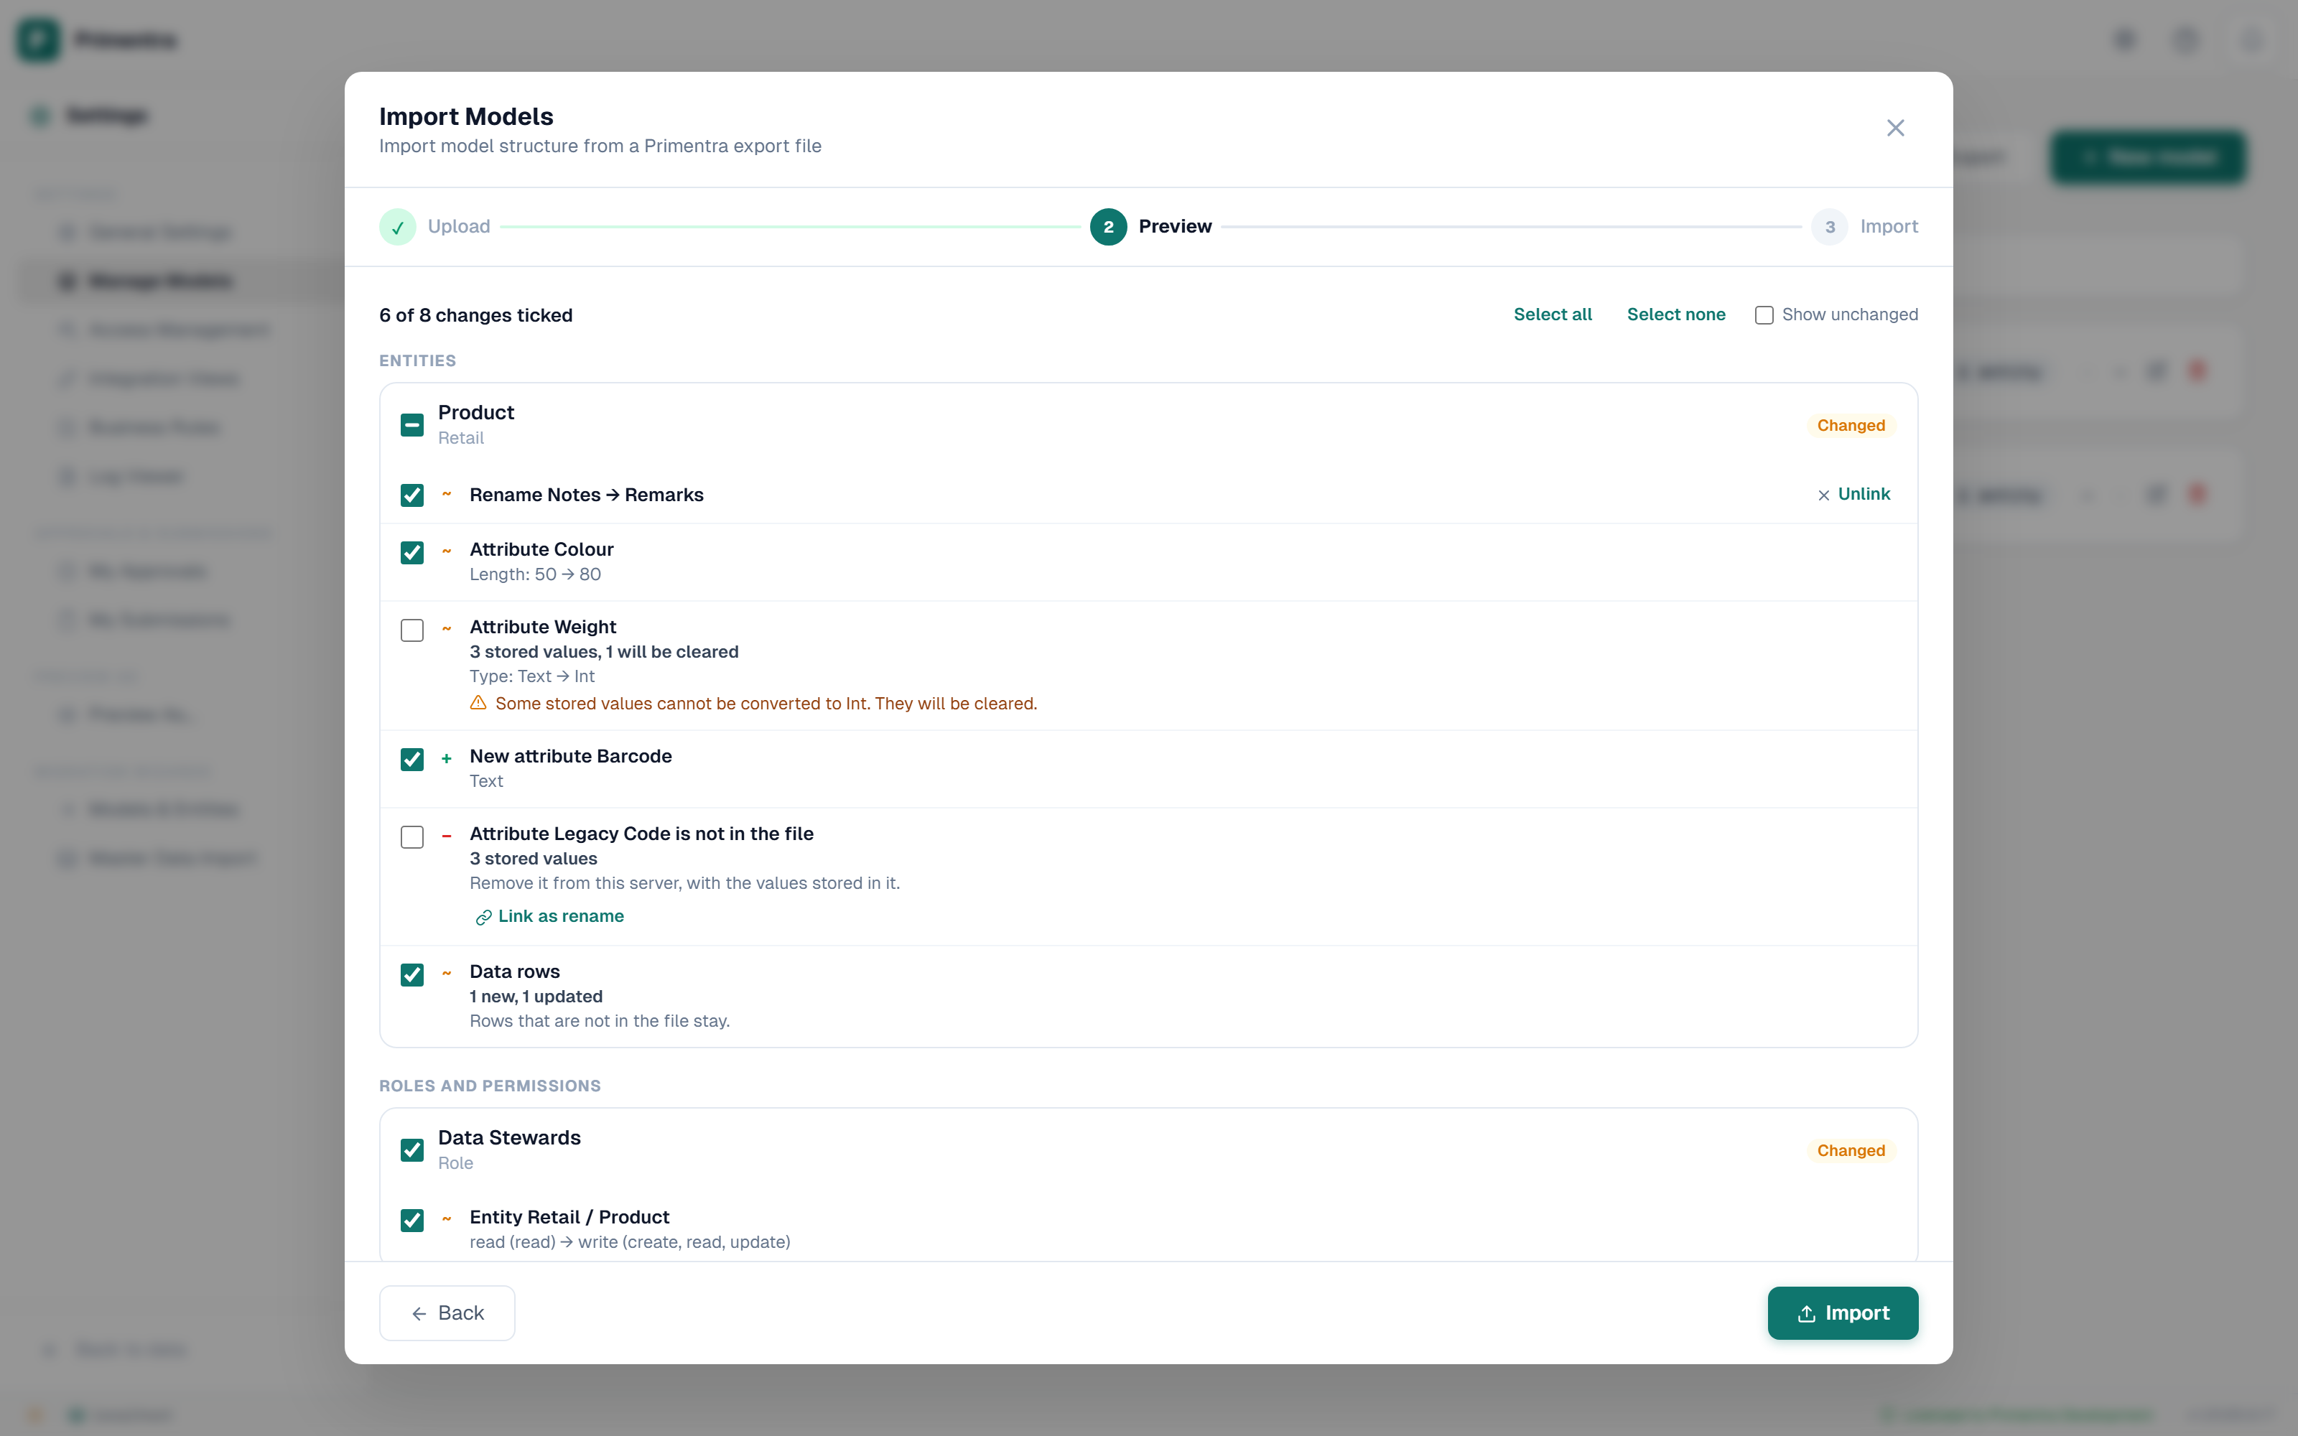Image resolution: width=2298 pixels, height=1436 pixels.
Task: Click the tilde icon beside Rename Notes
Action: coord(446,494)
